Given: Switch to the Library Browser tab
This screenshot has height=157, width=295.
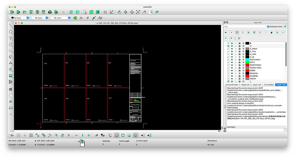Looking at the screenshot, I should (x=232, y=85).
